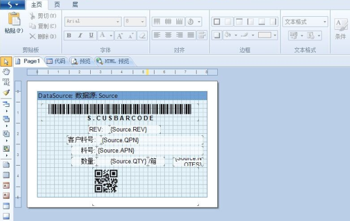Set vertical alignment to center
Viewport: 350px width, 221px height.
coord(168,22)
